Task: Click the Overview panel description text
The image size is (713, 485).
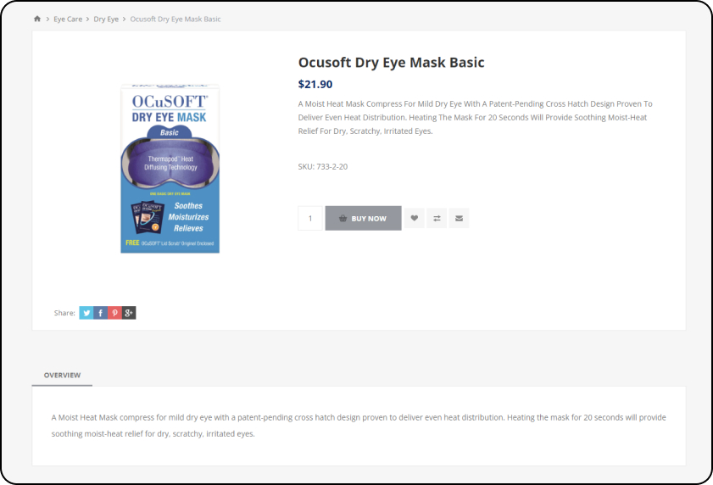Action: pyautogui.click(x=358, y=426)
